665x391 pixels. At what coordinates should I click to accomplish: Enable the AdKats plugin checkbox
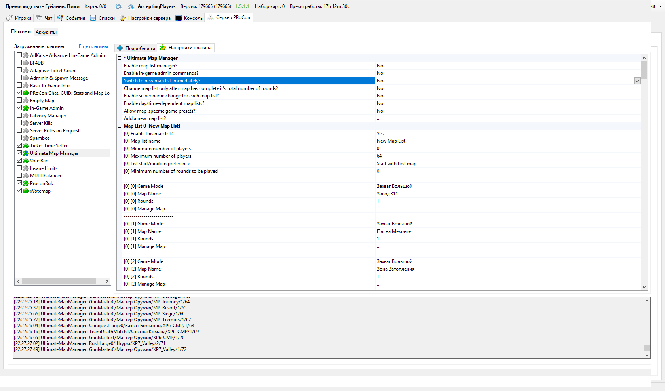19,55
